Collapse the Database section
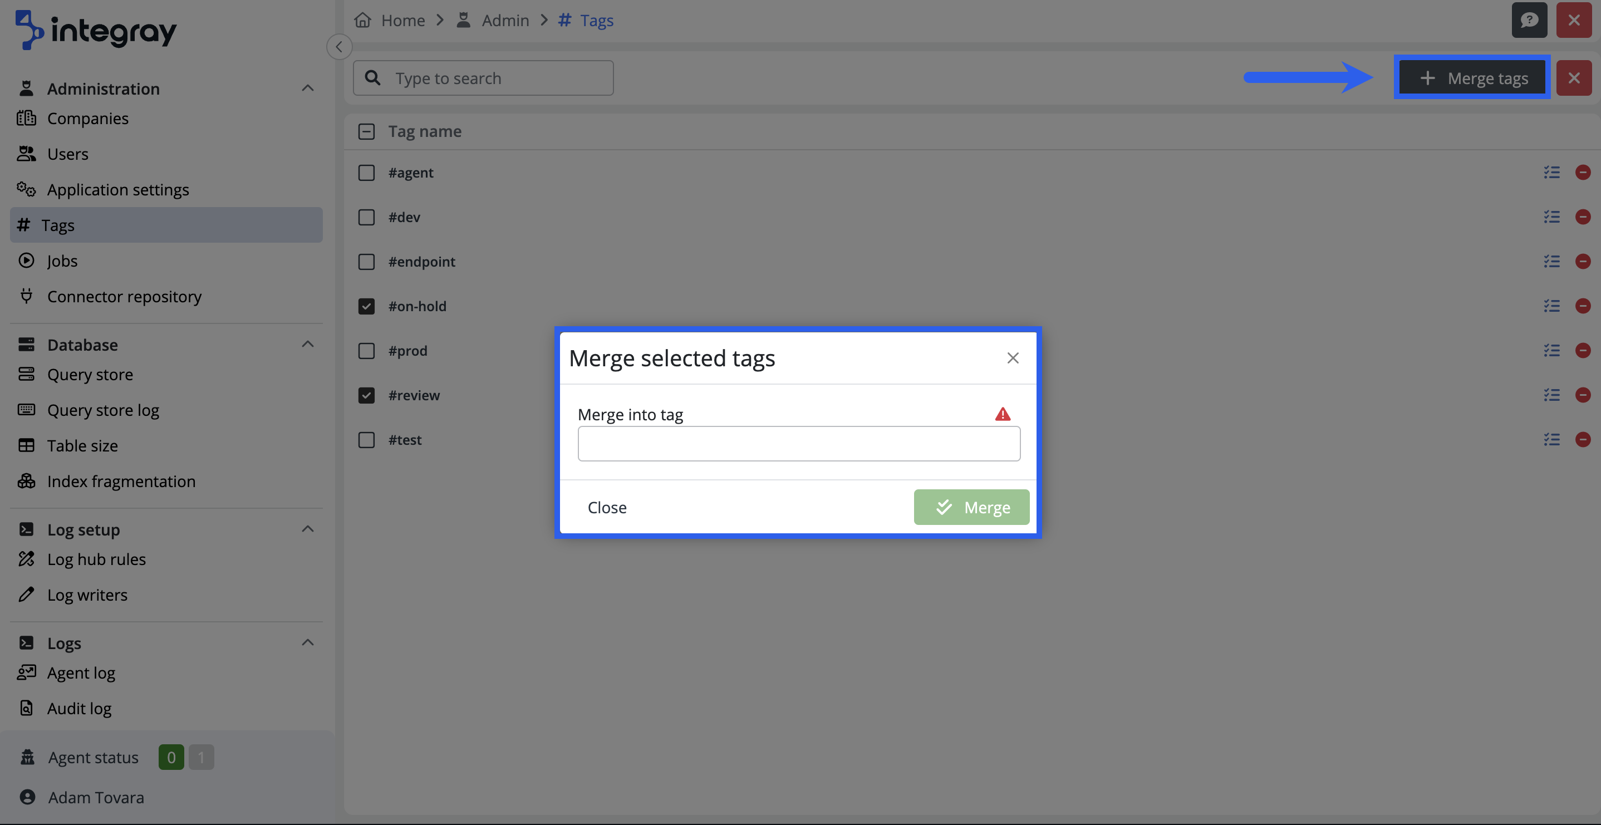 pyautogui.click(x=308, y=344)
